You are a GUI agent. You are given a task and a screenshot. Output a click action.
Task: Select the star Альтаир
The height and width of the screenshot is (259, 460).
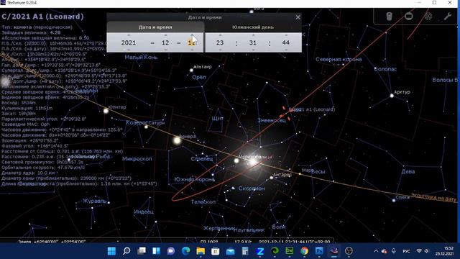(191, 71)
